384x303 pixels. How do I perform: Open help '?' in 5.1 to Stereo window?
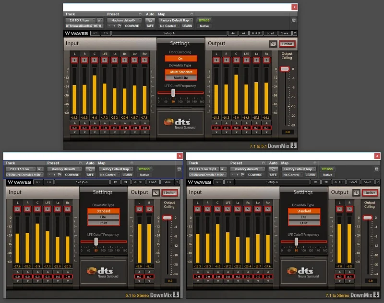(x=178, y=182)
